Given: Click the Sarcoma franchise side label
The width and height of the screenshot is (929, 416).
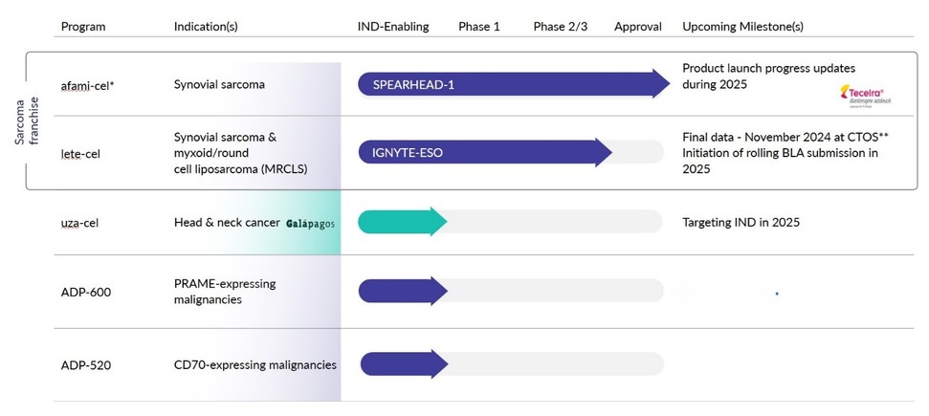Looking at the screenshot, I should coord(25,120).
